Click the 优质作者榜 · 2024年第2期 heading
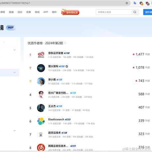Image resolution: width=152 pixels, height=152 pixels. coord(45,43)
